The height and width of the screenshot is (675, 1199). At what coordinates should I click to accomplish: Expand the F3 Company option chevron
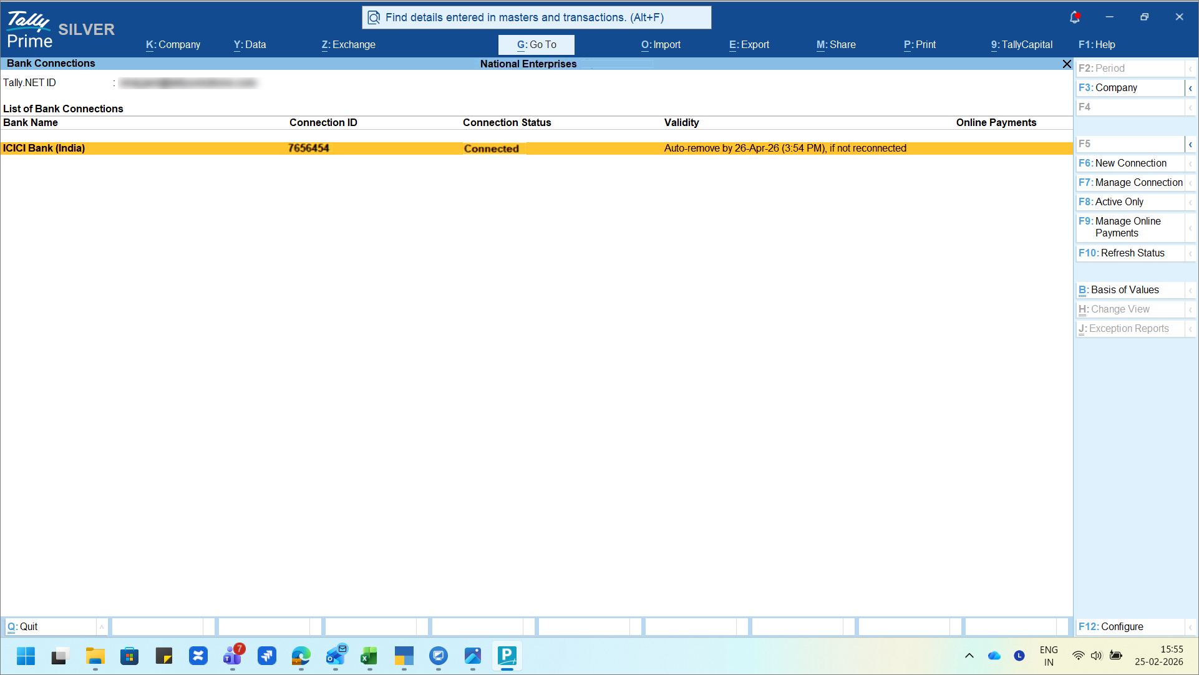coord(1191,88)
